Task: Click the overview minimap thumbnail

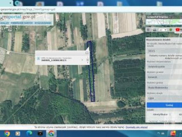Action: click(164, 22)
